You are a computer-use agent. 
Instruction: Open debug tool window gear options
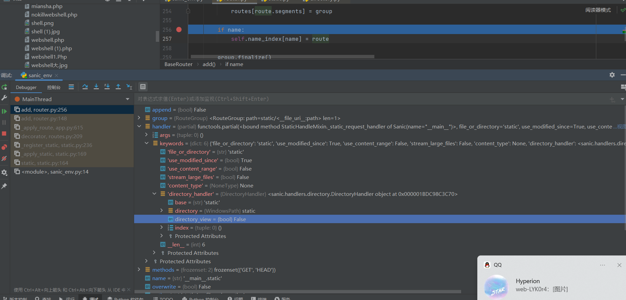click(612, 75)
